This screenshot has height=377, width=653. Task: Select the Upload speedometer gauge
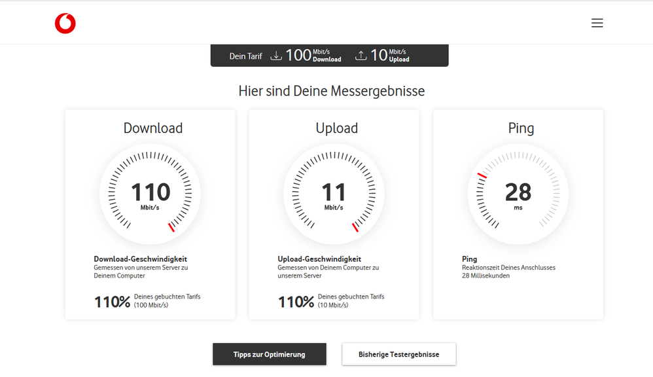pos(334,194)
